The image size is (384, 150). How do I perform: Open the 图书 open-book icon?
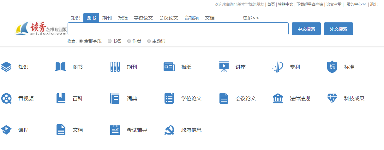tap(61, 67)
